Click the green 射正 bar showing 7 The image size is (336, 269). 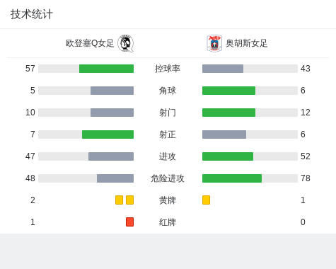[x=108, y=134]
